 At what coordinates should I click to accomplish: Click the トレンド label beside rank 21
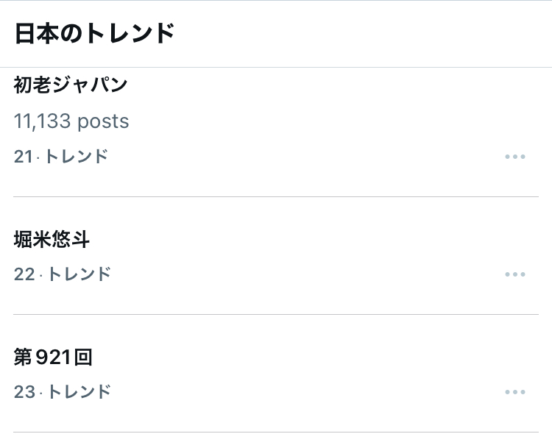click(77, 157)
